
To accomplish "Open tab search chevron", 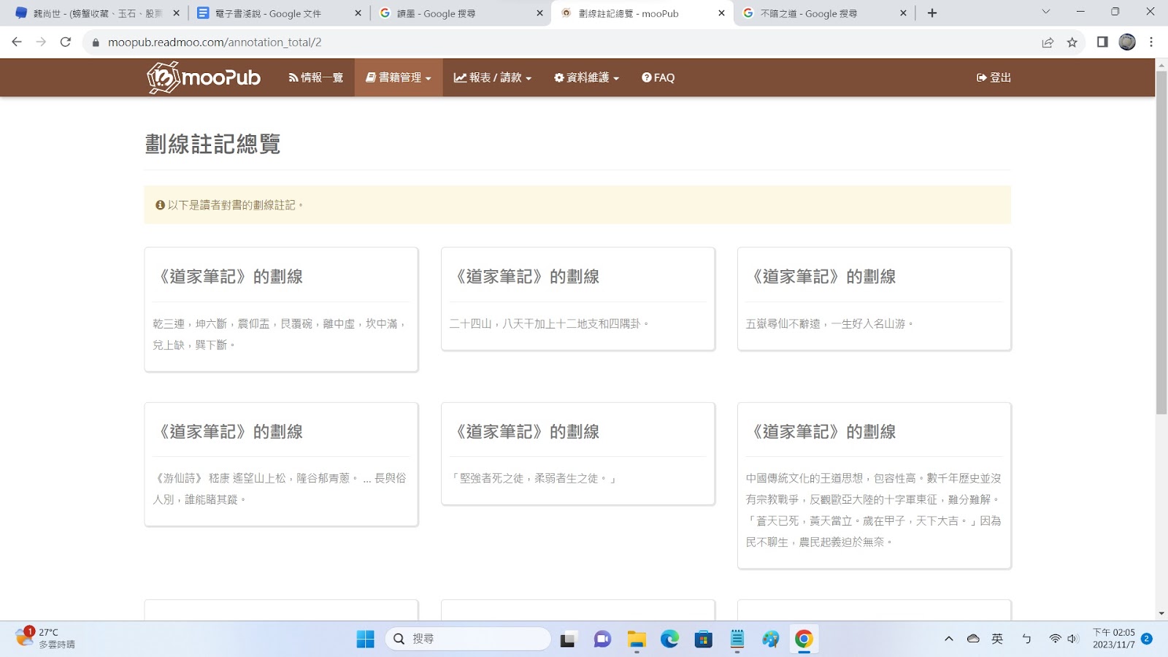I will click(x=1045, y=12).
